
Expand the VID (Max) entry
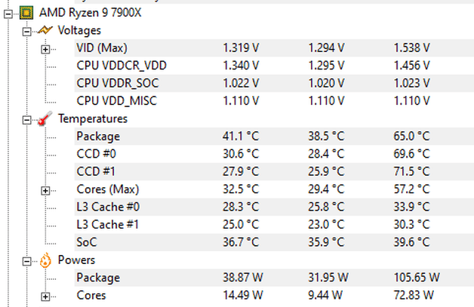point(45,48)
